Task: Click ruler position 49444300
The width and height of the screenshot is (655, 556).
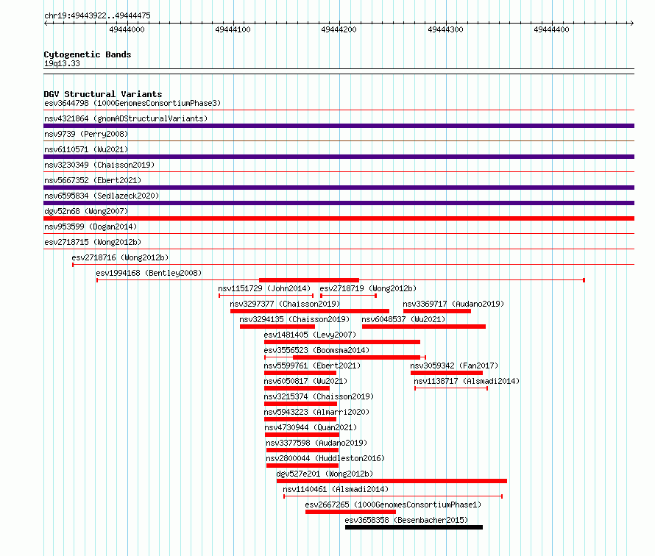Action: [445, 29]
